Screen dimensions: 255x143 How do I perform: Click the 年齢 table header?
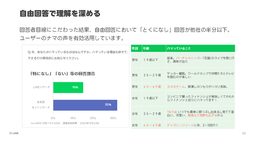click(x=146, y=48)
